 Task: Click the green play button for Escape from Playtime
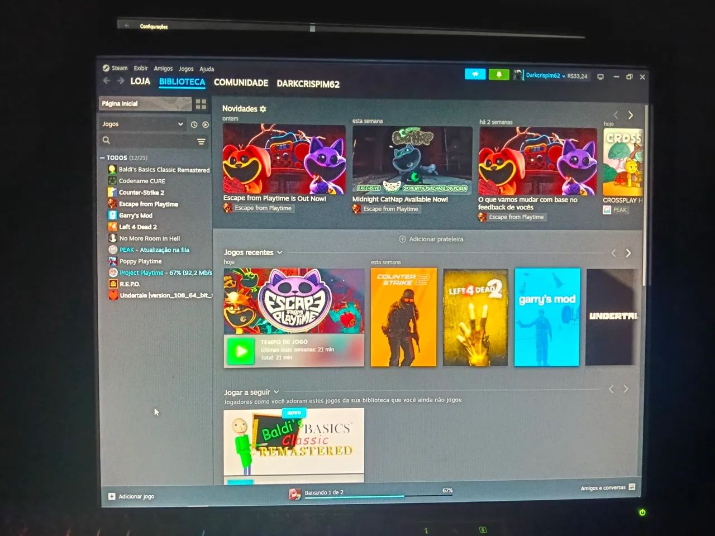241,351
